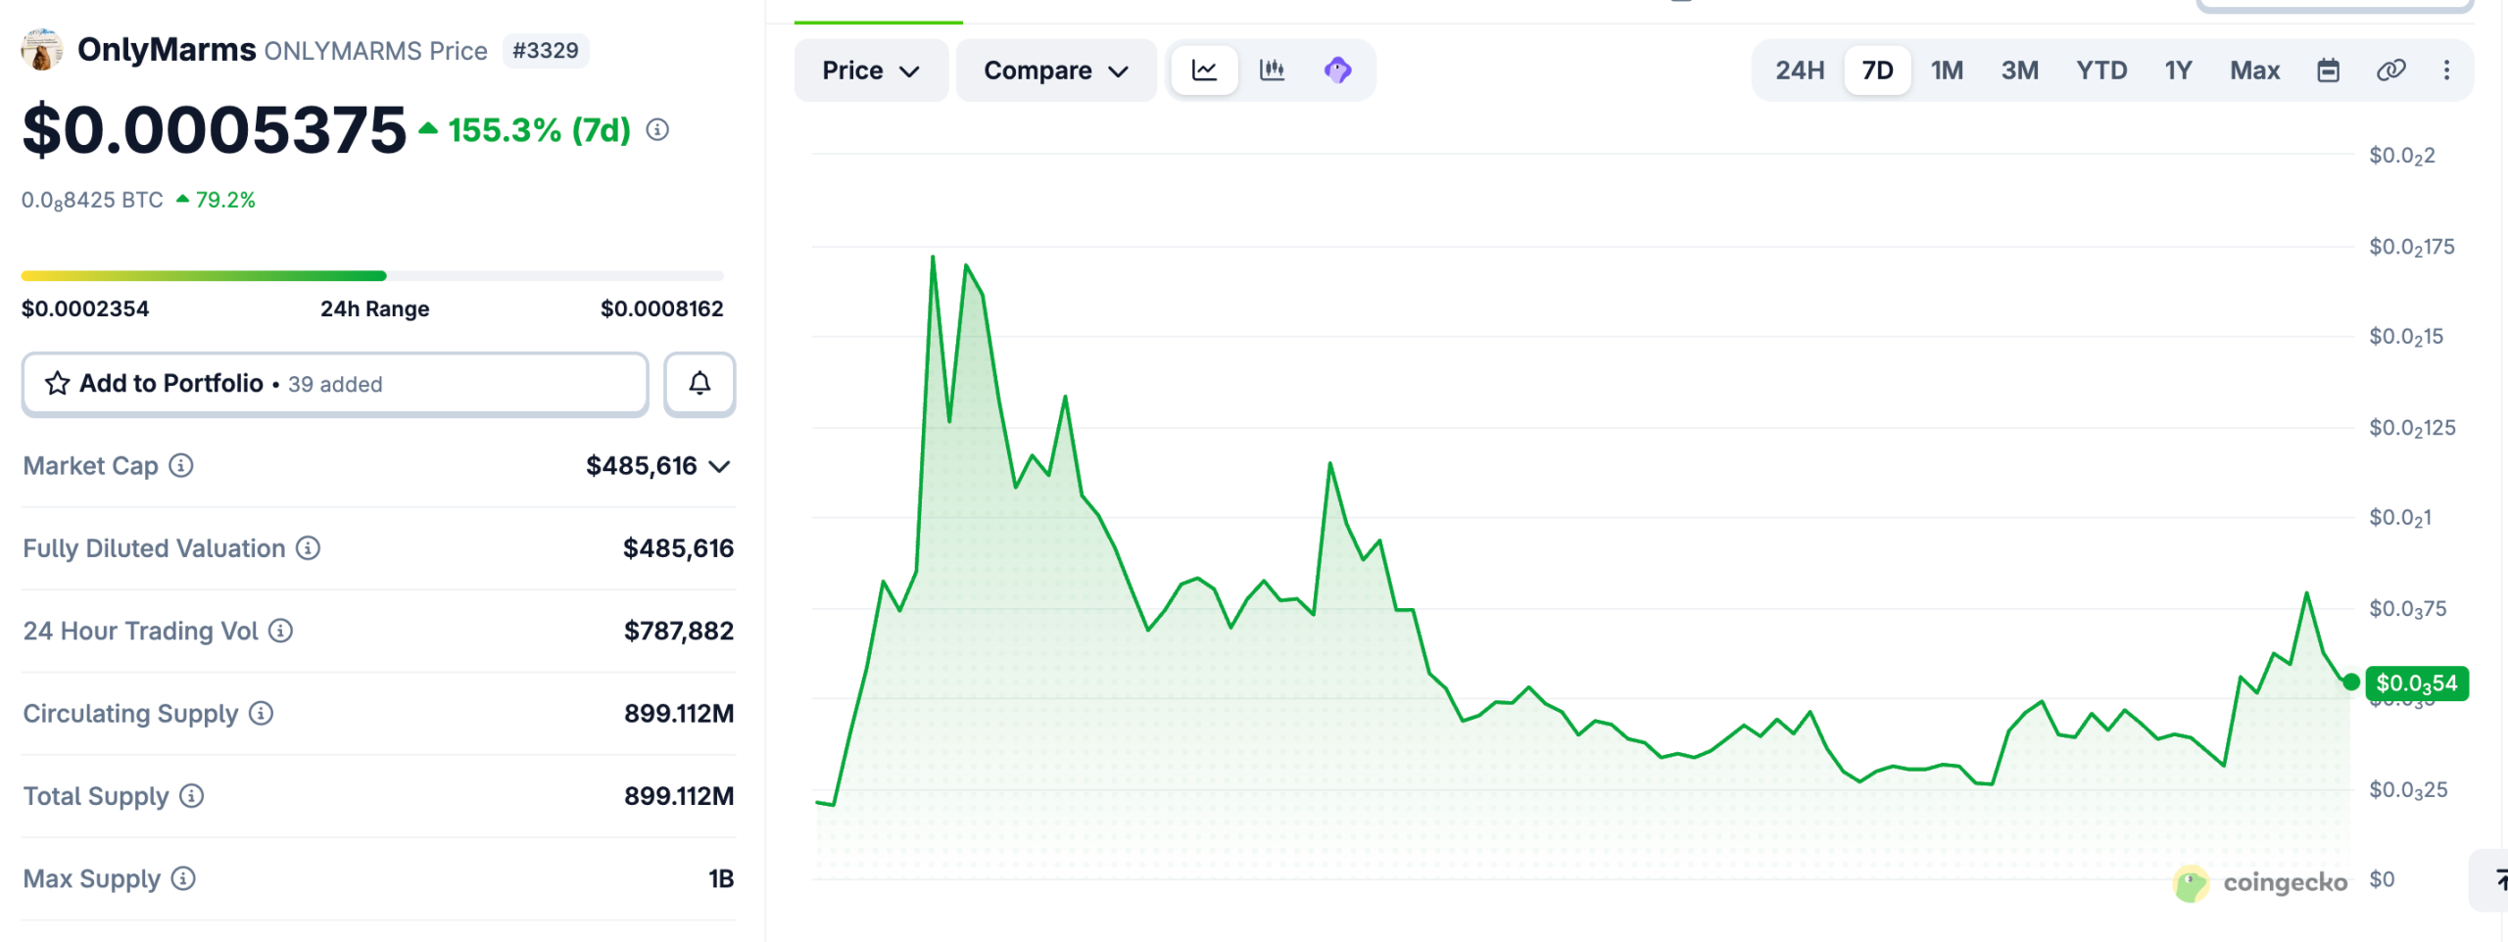Open the calendar date range picker
The width and height of the screenshot is (2508, 942).
2329,71
